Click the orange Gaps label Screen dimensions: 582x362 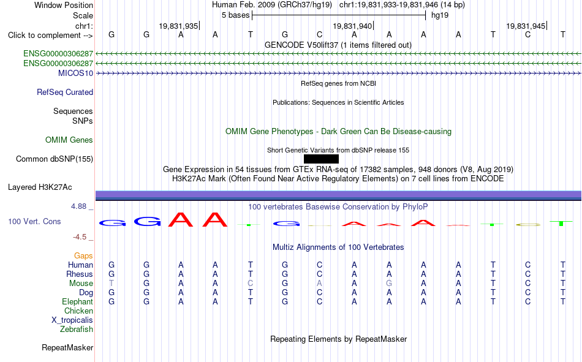(x=83, y=255)
